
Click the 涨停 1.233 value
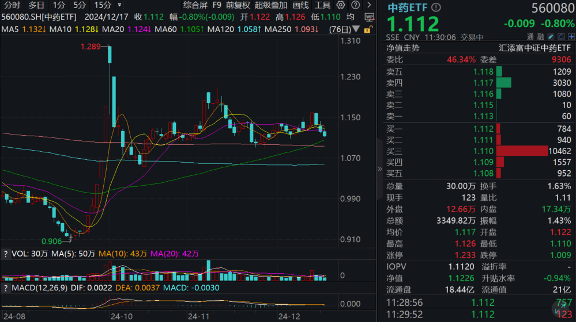(x=465, y=255)
